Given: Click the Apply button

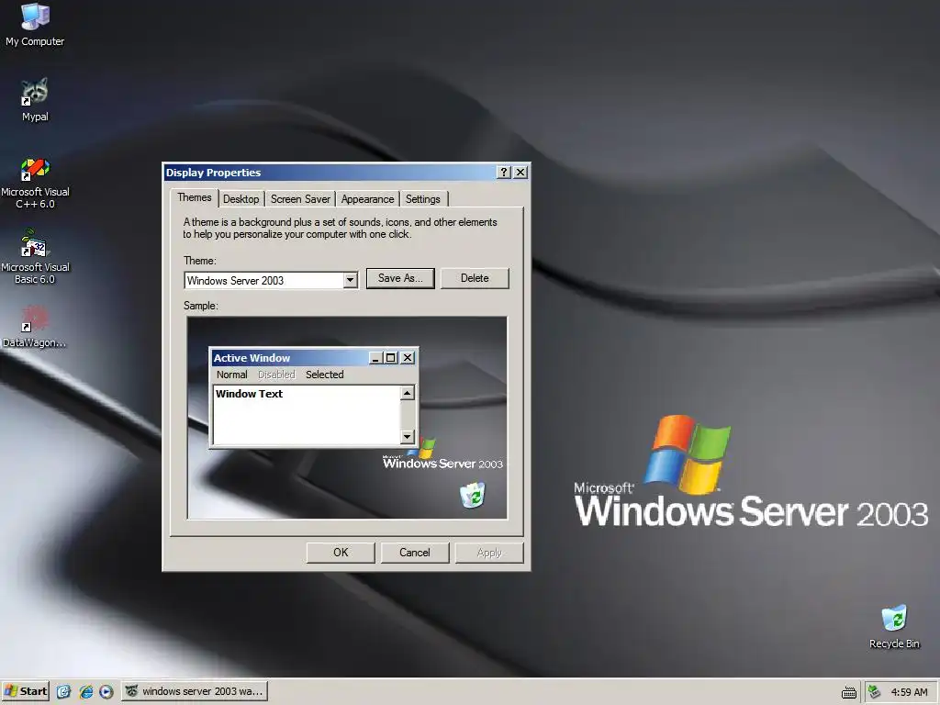Looking at the screenshot, I should pyautogui.click(x=489, y=553).
